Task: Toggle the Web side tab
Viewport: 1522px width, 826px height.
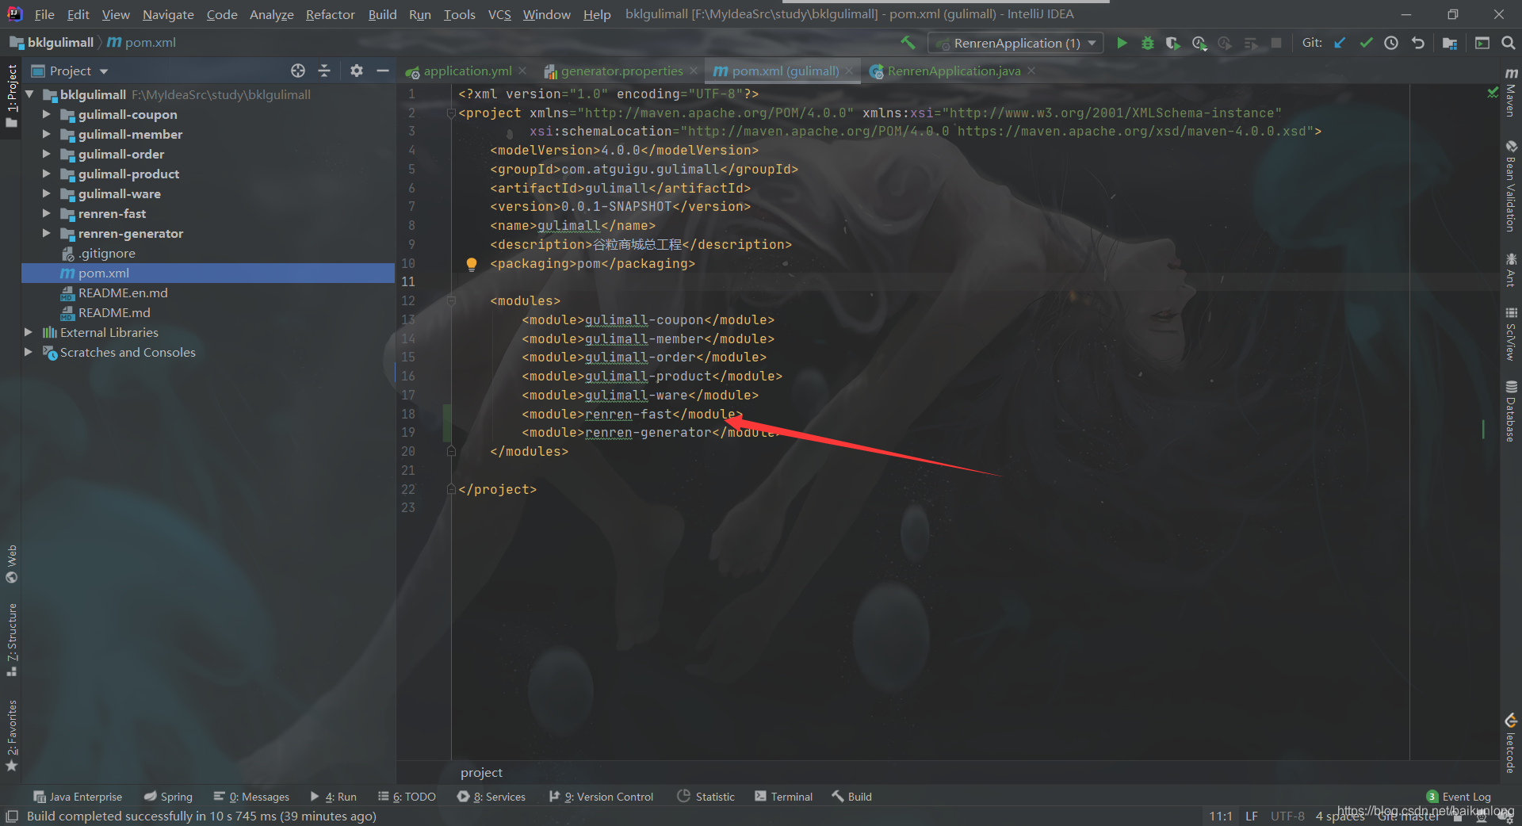Action: [x=11, y=564]
